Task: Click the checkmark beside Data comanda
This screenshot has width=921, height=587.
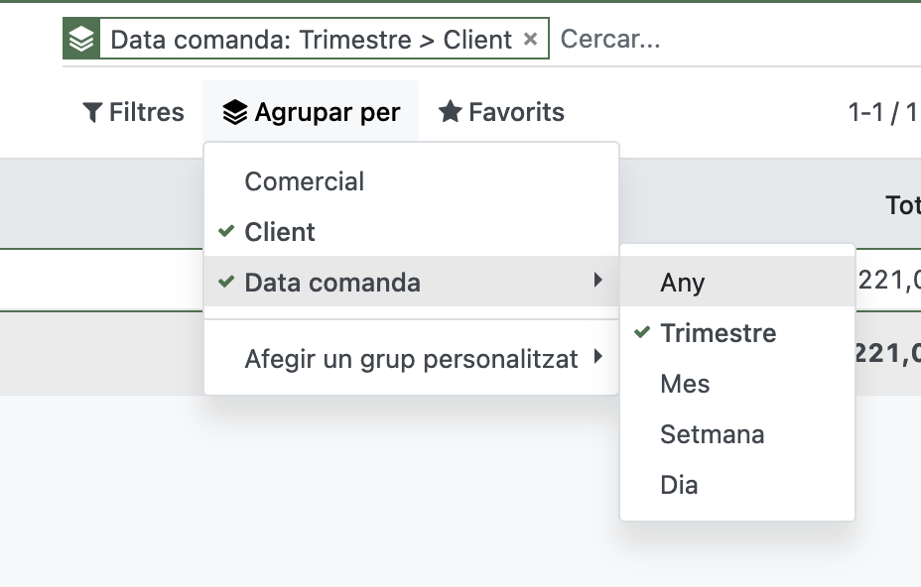Action: click(x=226, y=283)
